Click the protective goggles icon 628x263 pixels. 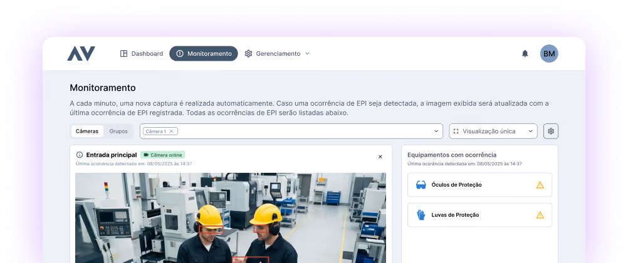[421, 185]
